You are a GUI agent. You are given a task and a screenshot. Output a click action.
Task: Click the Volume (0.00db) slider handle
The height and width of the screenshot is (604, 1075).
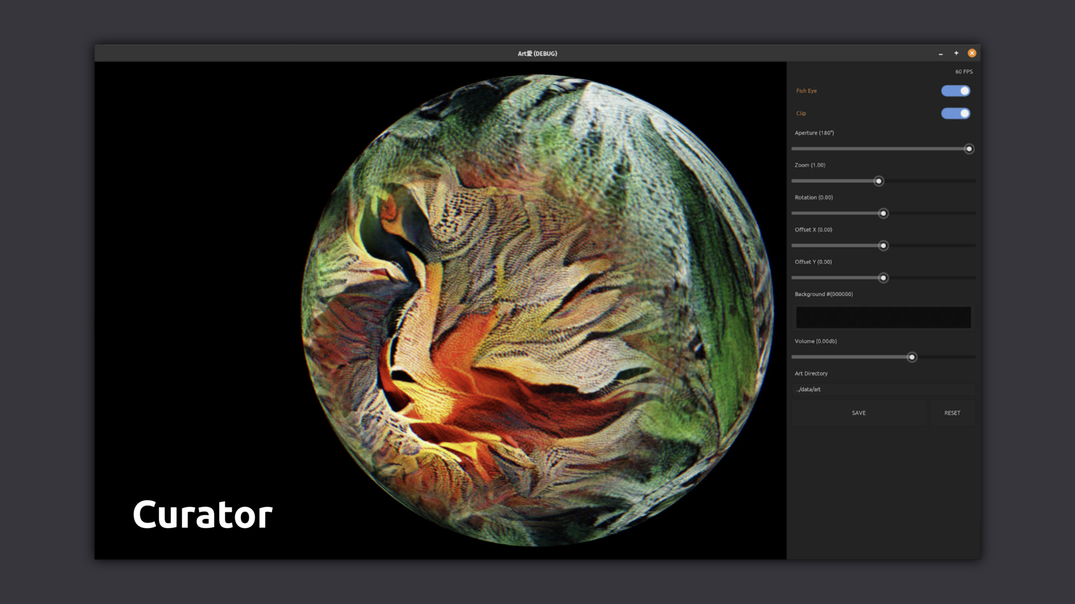(x=912, y=357)
